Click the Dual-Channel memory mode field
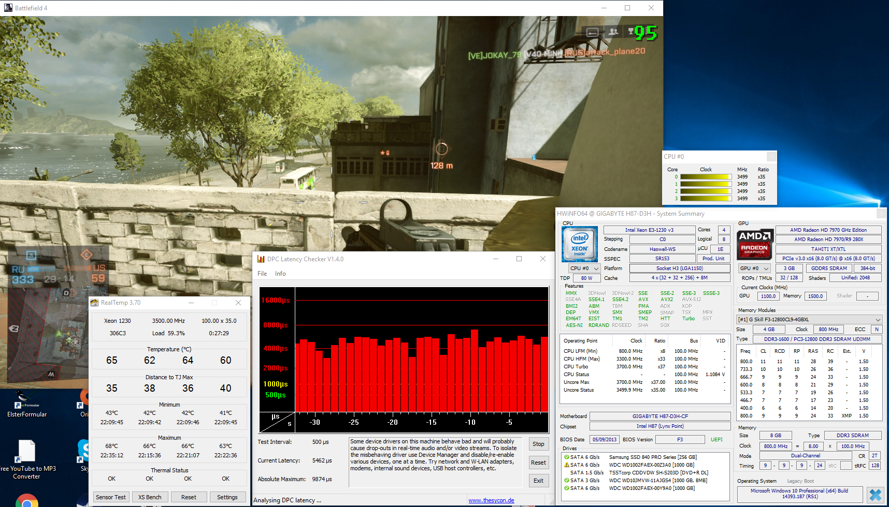889x507 pixels. tap(806, 456)
